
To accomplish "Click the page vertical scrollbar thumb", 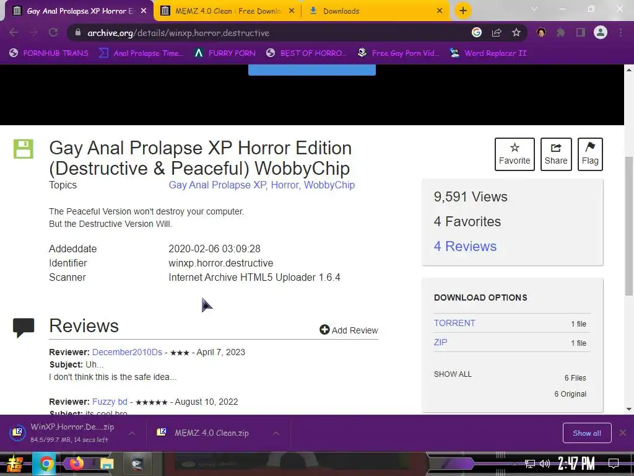I will (629, 226).
